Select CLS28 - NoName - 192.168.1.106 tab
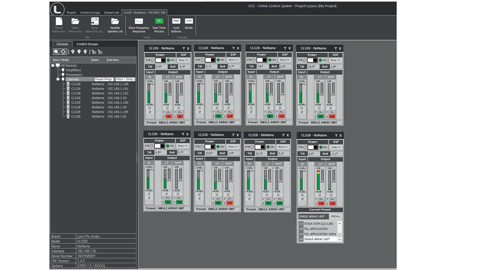The image size is (481, 270). (144, 12)
